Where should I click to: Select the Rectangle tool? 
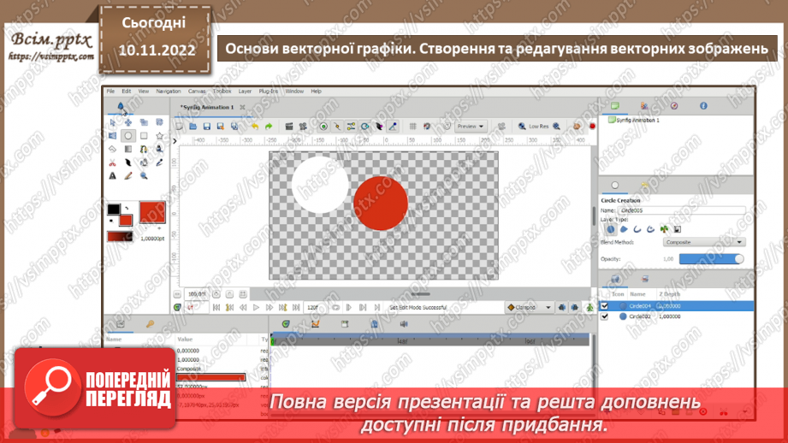[x=144, y=136]
